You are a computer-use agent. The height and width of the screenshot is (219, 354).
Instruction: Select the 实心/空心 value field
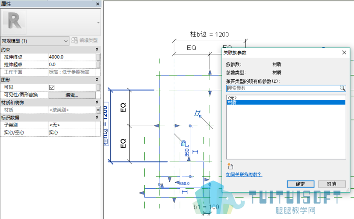(x=72, y=133)
